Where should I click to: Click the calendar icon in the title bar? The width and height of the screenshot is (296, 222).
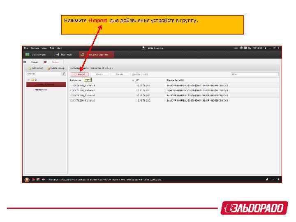click(x=245, y=48)
